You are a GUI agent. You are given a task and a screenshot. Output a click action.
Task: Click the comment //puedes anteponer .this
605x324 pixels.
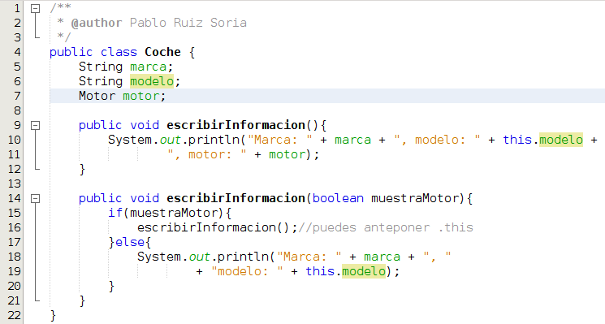click(386, 227)
